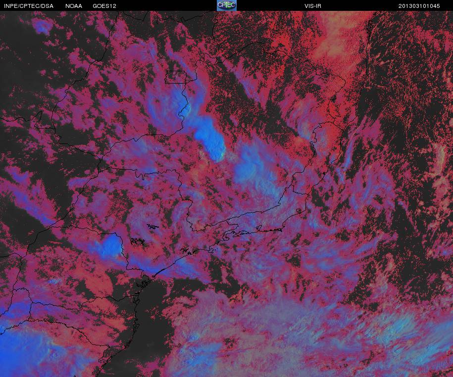The height and width of the screenshot is (377, 453).
Task: Select the GOES12 satellite label
Action: (104, 6)
